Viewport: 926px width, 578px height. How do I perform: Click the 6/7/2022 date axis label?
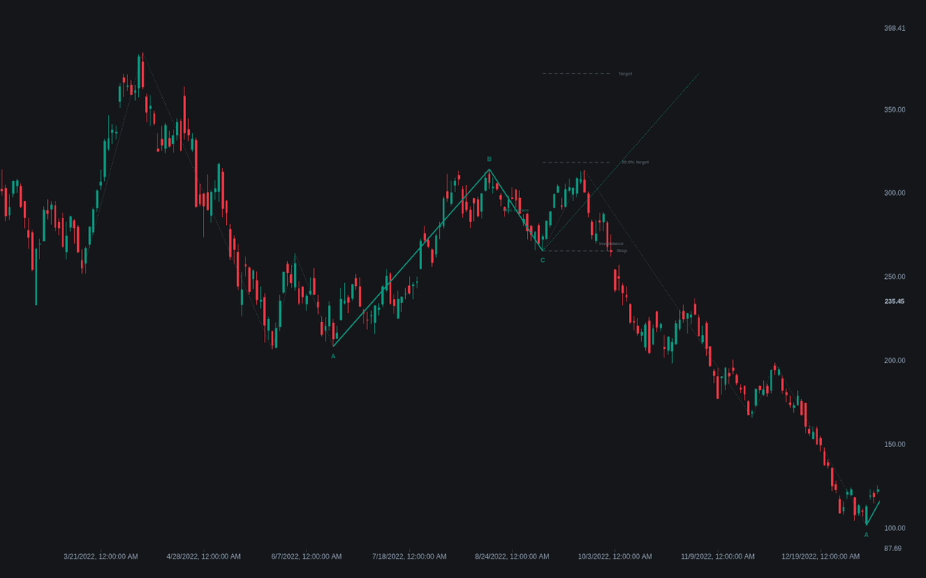click(306, 556)
